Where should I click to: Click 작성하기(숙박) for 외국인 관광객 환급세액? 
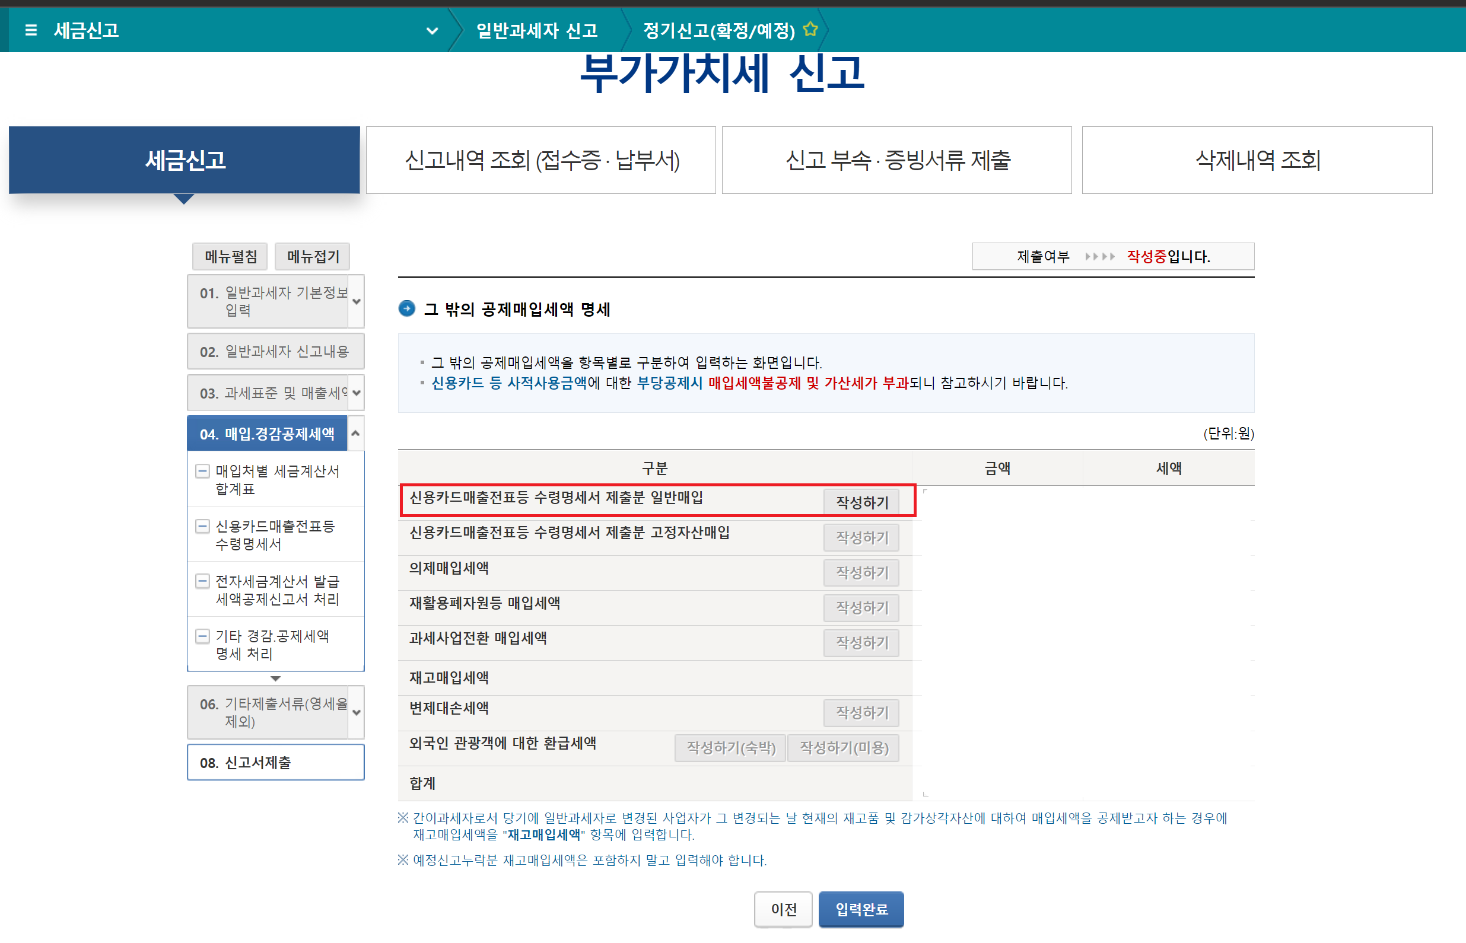(730, 747)
